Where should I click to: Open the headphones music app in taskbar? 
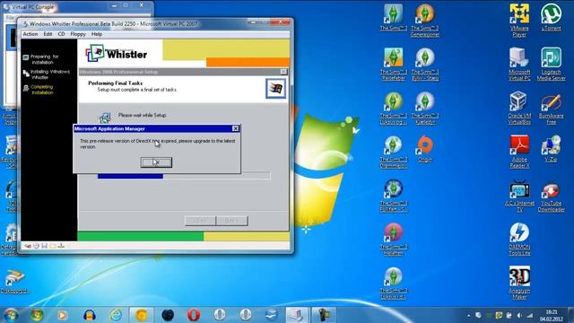[90, 315]
